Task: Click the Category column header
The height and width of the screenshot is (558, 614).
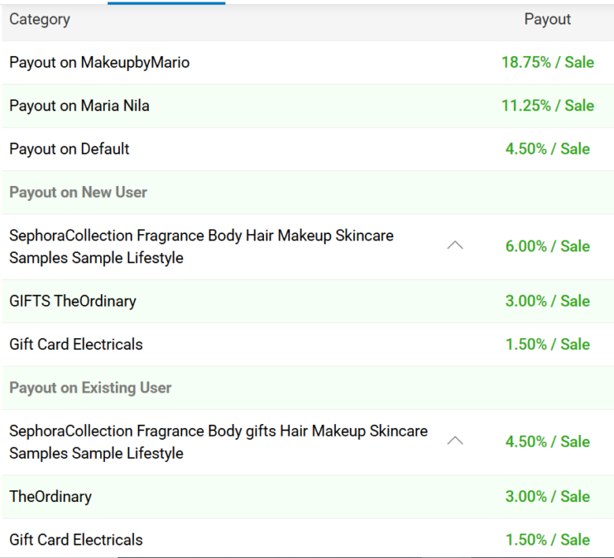Action: point(40,19)
